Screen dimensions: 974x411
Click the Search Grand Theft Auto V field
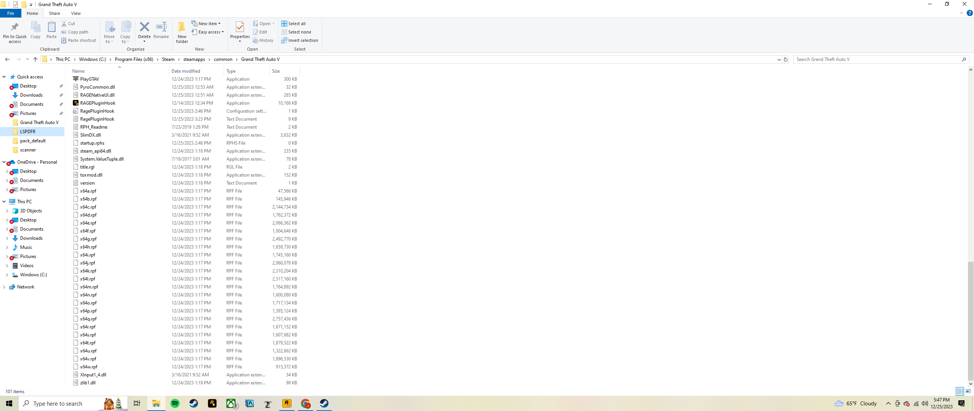point(875,59)
